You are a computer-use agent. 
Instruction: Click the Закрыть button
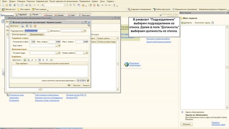click(86, 85)
